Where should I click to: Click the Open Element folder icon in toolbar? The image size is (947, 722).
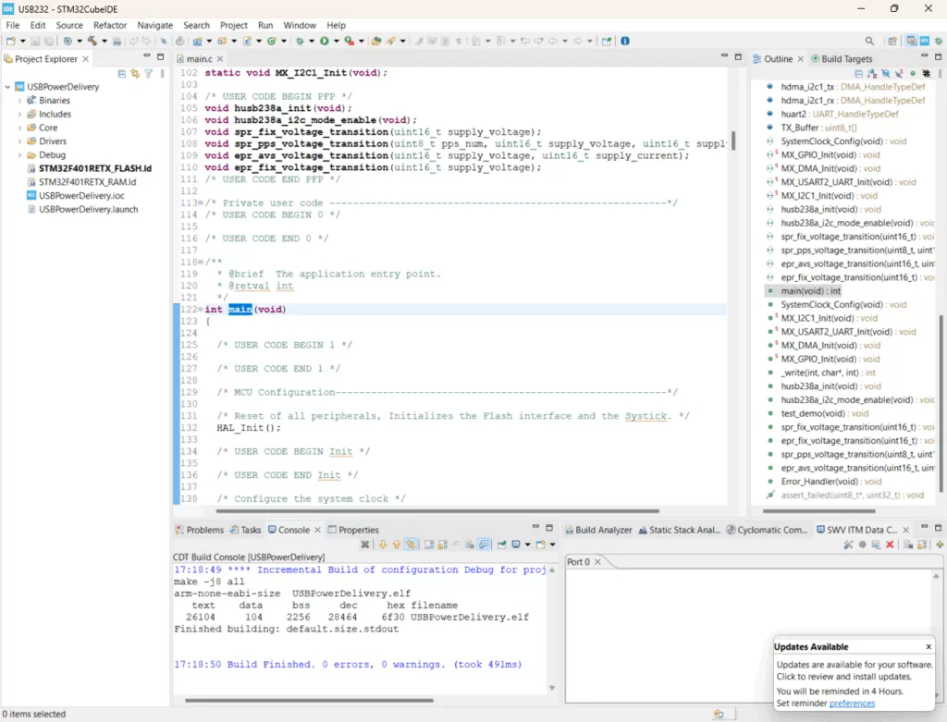(x=375, y=41)
